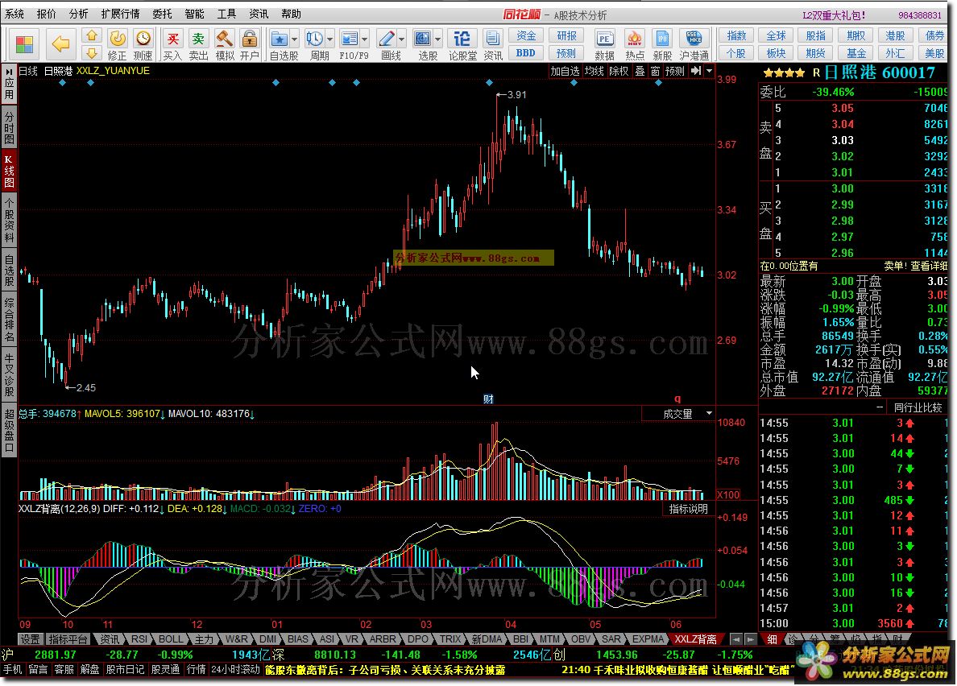957x686 pixels.
Task: Click the 选股 radar screen icon
Action: pyautogui.click(x=422, y=39)
